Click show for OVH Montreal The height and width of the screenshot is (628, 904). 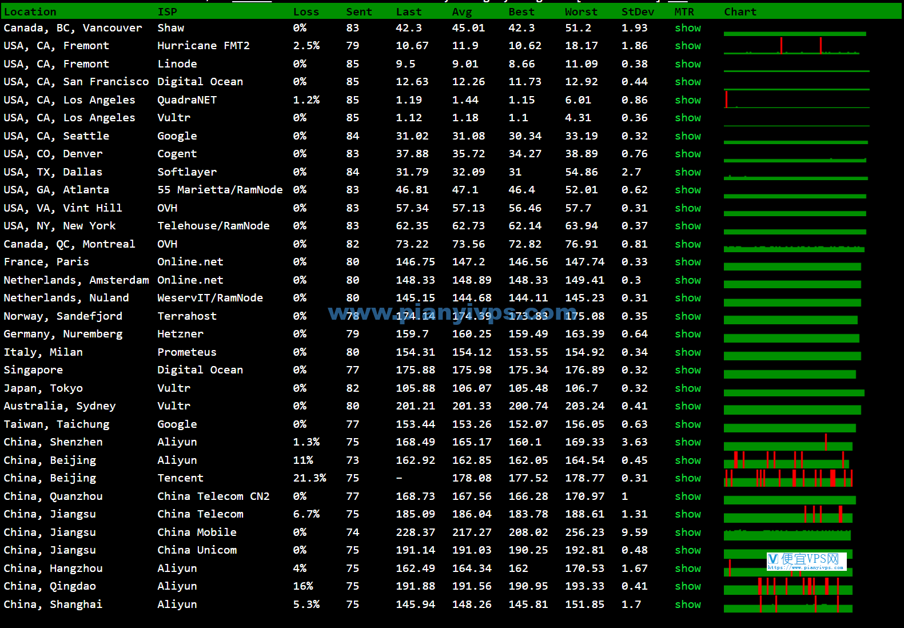tap(688, 244)
